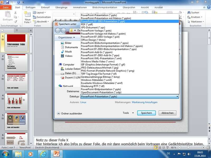Click the Save floppy icon in title bar
The height and width of the screenshot is (158, 211).
point(7,2)
